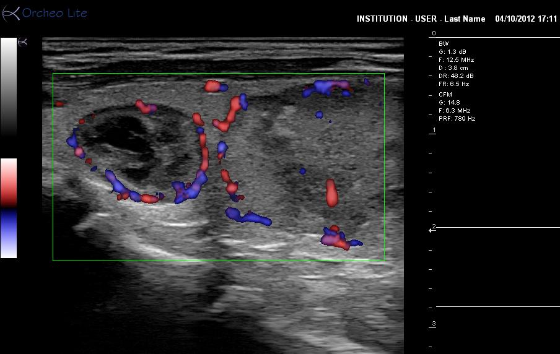Select the blue Doppler color scale
The image size is (560, 354).
pos(9,233)
